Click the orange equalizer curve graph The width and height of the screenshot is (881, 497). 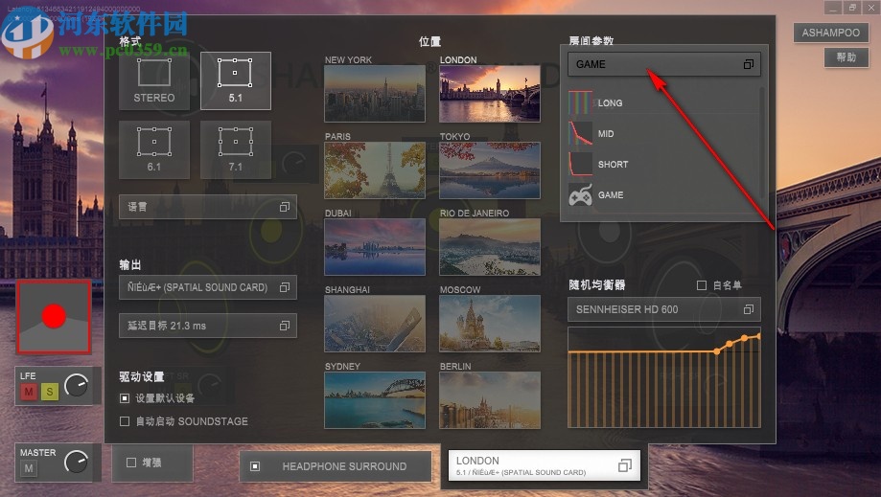pos(664,378)
